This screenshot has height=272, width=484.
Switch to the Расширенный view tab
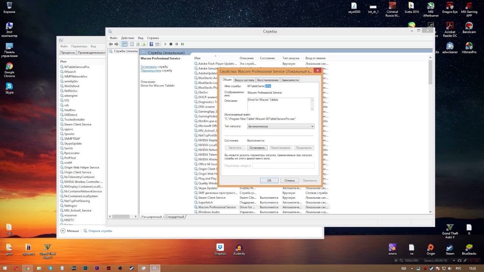coord(152,217)
